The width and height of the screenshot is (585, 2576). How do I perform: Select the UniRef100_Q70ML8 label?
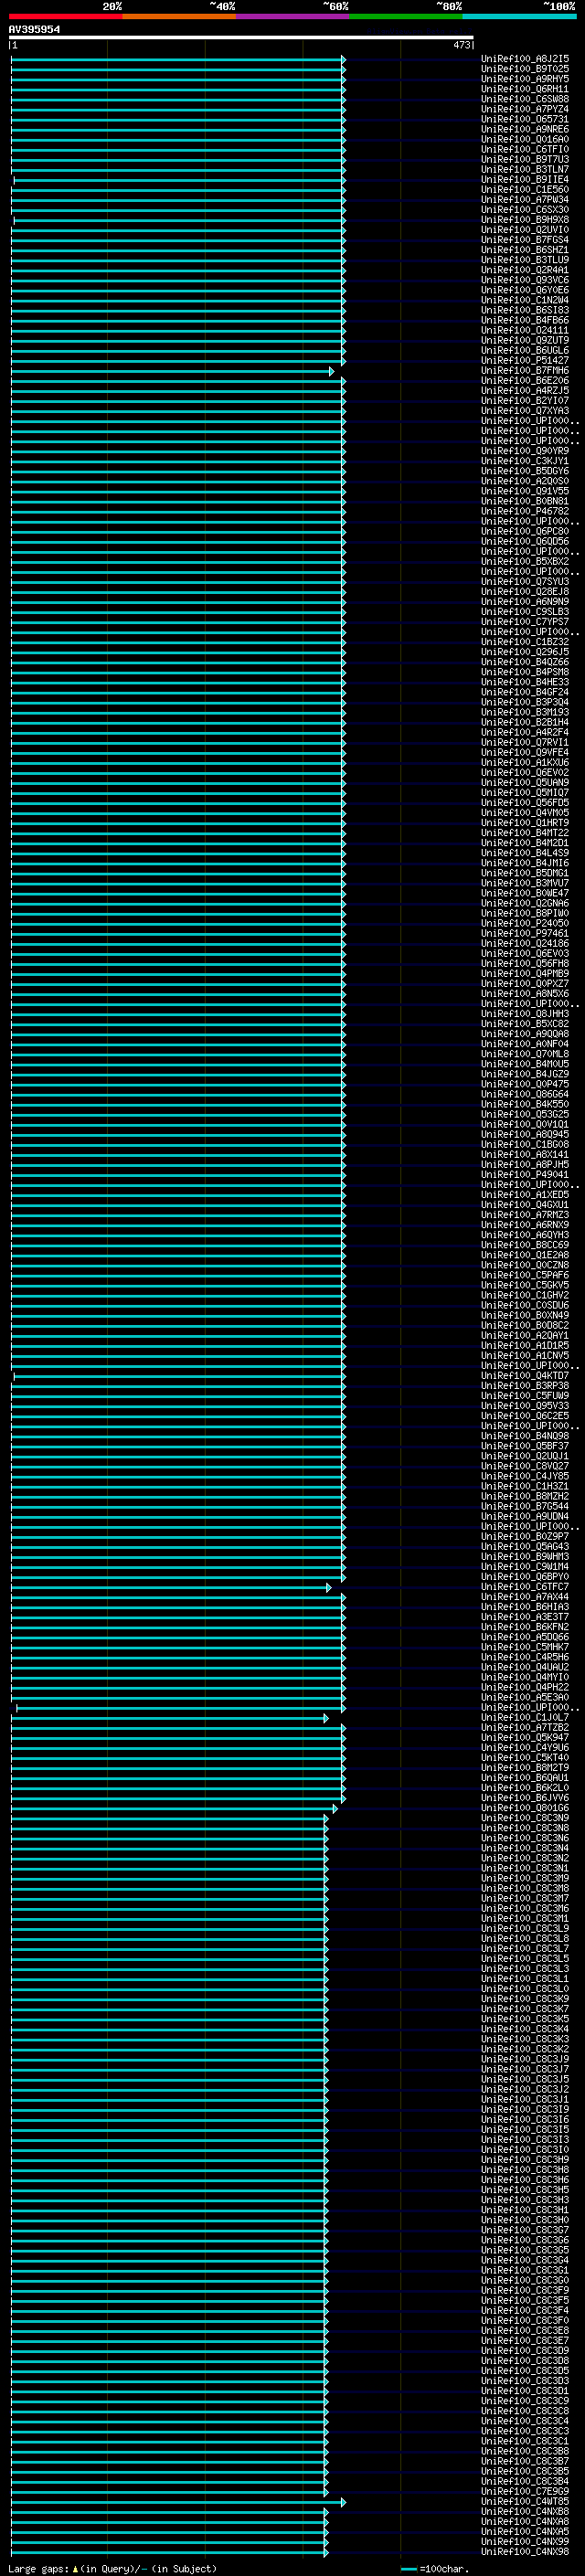point(525,1054)
